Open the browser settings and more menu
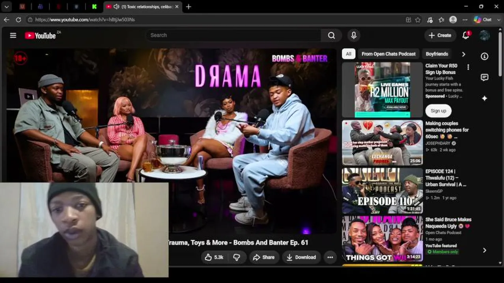The width and height of the screenshot is (504, 283). coord(465,19)
